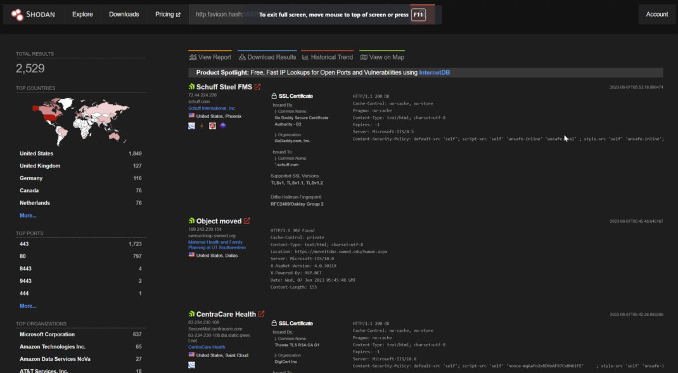Viewport: 678px width, 373px height.
Task: Follow the InternetDB link in Product Spotlight
Action: pos(434,73)
